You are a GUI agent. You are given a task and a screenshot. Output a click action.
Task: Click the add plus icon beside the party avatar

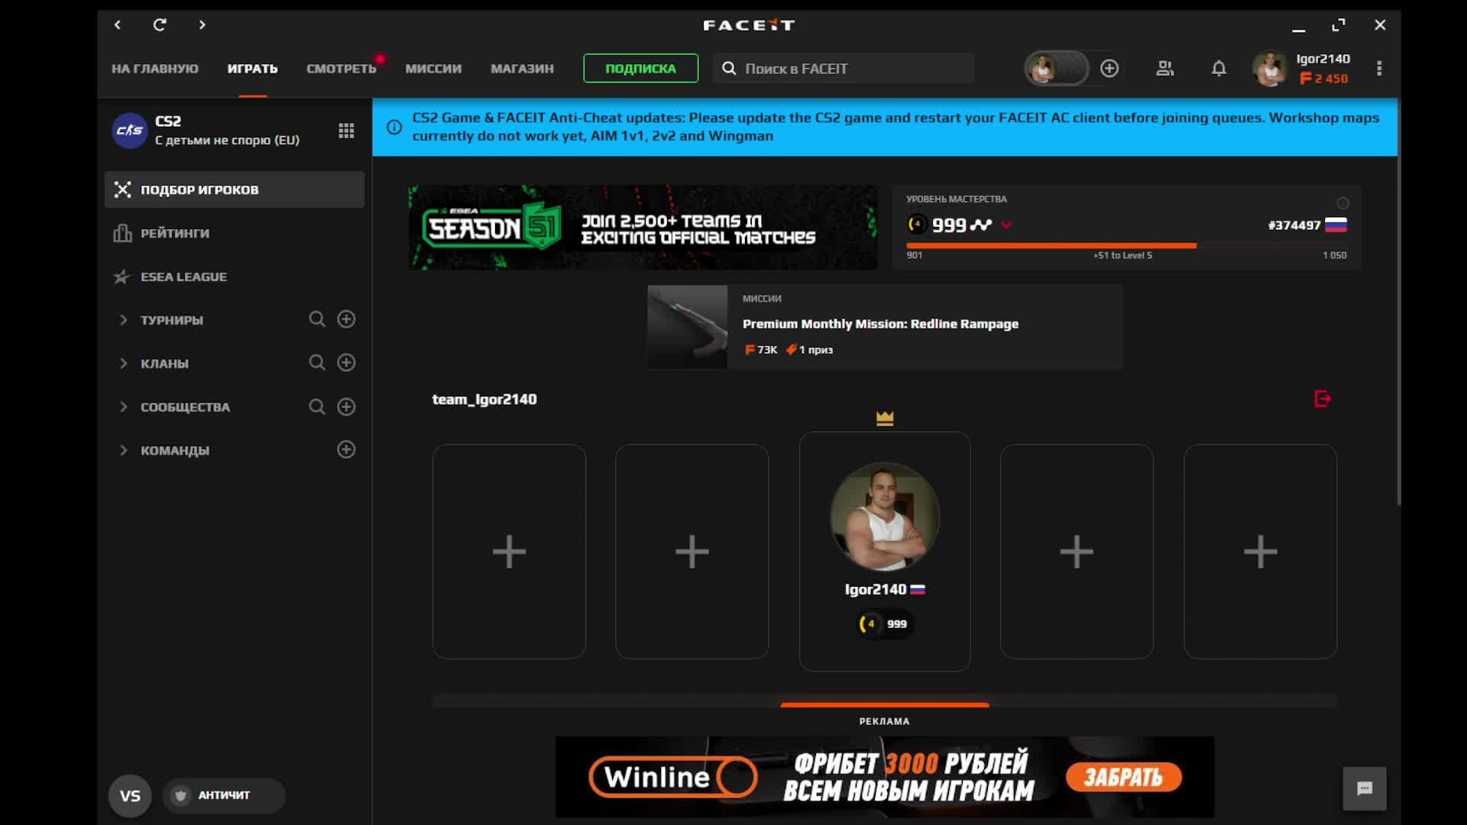pyautogui.click(x=1109, y=69)
